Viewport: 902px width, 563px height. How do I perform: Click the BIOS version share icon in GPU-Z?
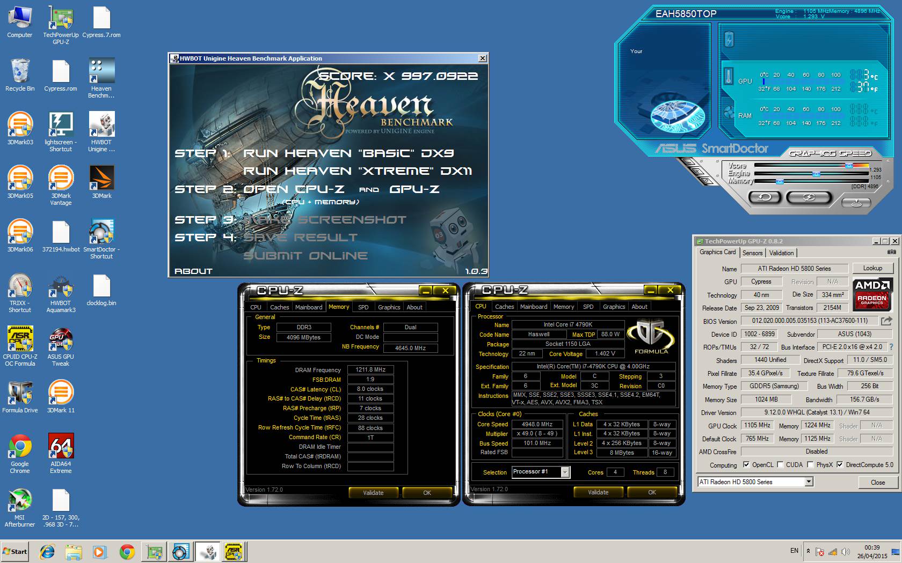point(887,321)
